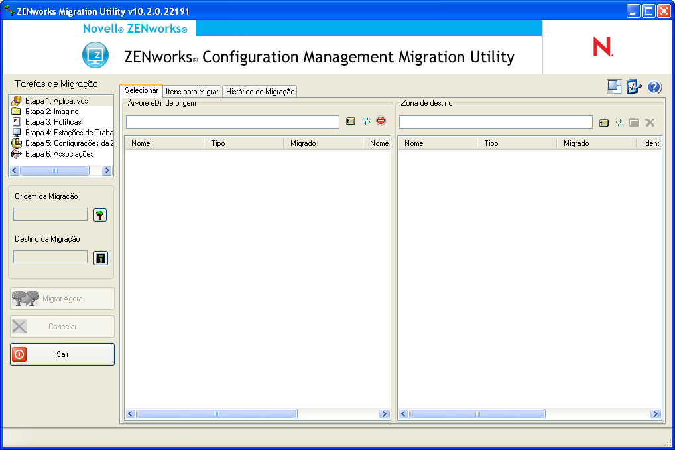Click the overlapping windows icon in top right
Viewport: 675px width, 450px height.
(614, 87)
